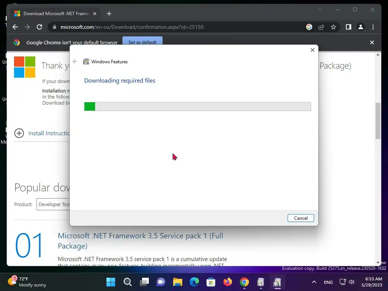Bookmark this page with the star
The image size is (388, 291).
[x=333, y=27]
